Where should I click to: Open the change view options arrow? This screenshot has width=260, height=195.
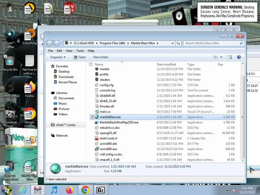(x=221, y=57)
